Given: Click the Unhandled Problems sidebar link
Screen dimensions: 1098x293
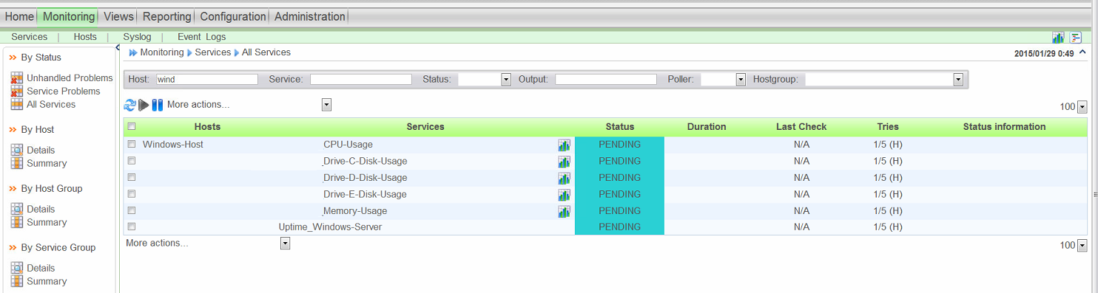Looking at the screenshot, I should coord(70,78).
